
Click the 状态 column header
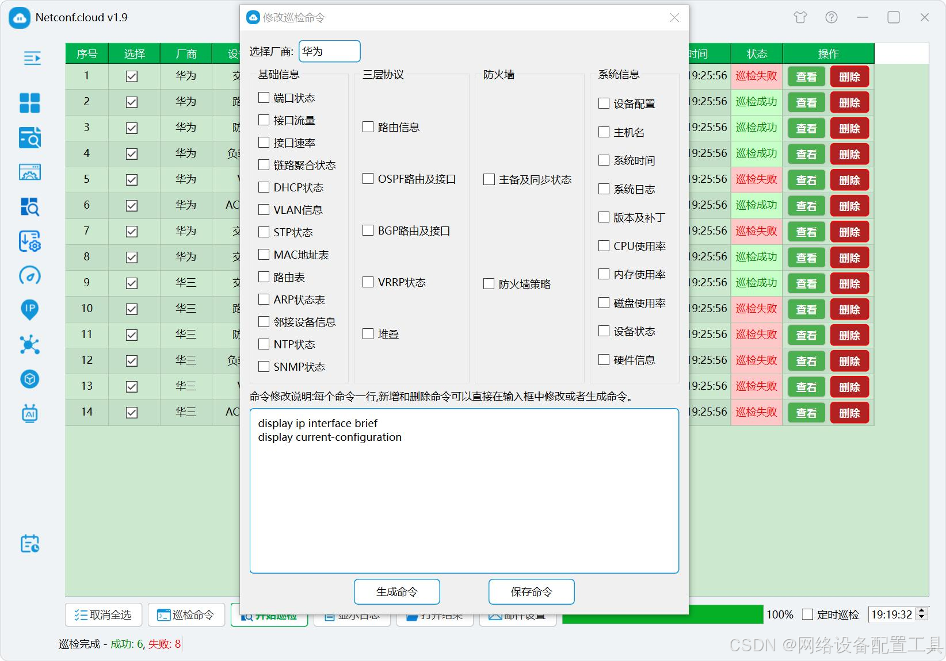[757, 53]
